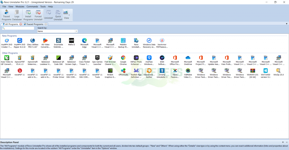Select Fast Browser Cleaner program

pyautogui.click(x=110, y=60)
